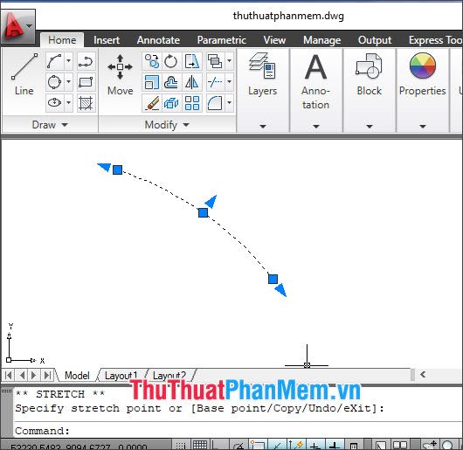Screen dimensions: 463x450
Task: Switch to the Output ribbon tab
Action: pos(375,40)
